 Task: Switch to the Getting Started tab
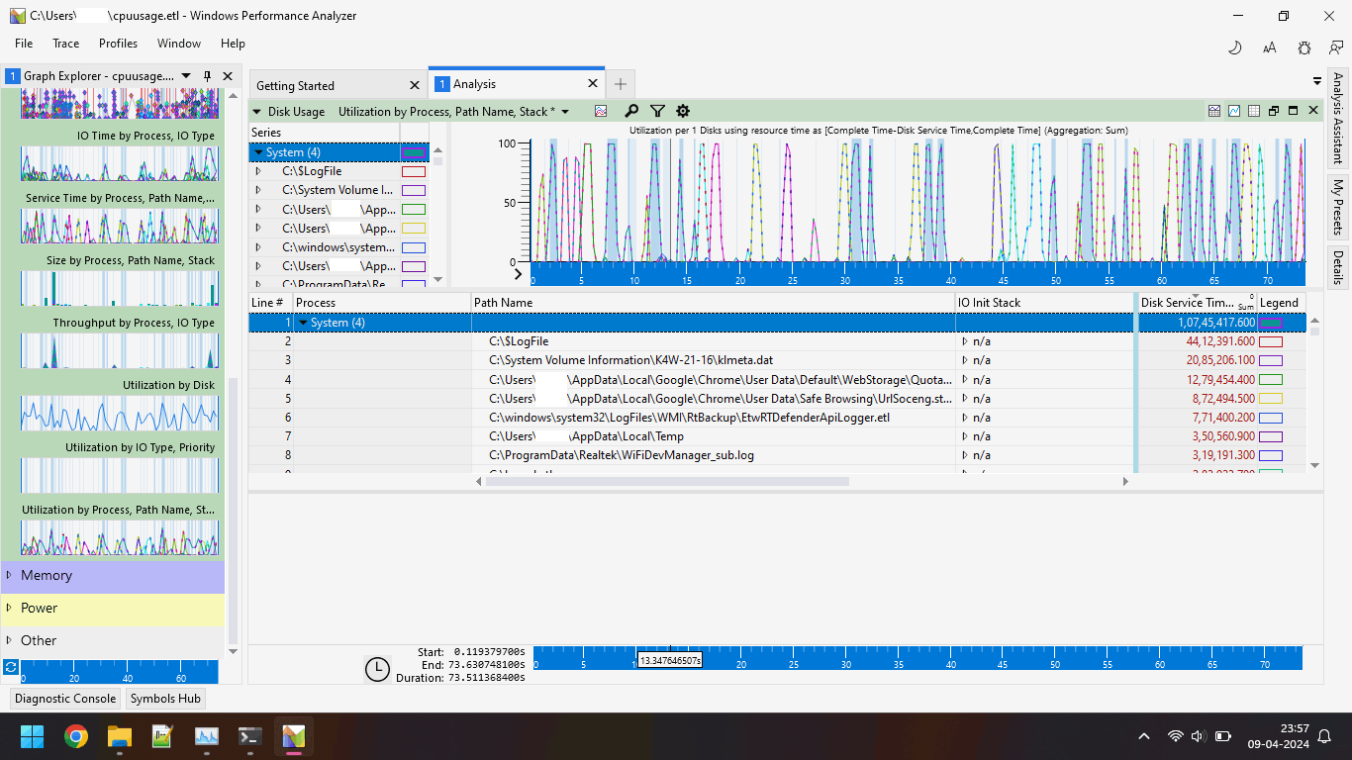296,86
